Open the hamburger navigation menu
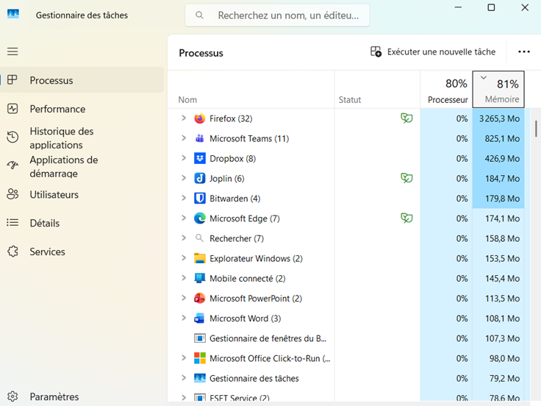The image size is (541, 406). point(12,51)
